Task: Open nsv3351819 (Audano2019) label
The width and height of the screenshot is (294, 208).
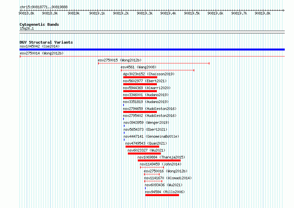Action: click(146, 102)
